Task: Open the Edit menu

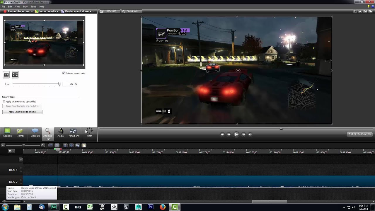Action: [10, 6]
